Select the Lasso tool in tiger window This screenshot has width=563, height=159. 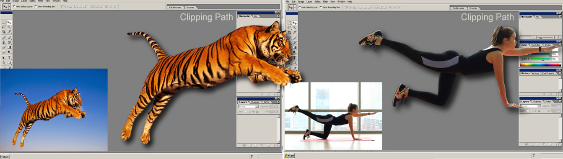[3, 27]
